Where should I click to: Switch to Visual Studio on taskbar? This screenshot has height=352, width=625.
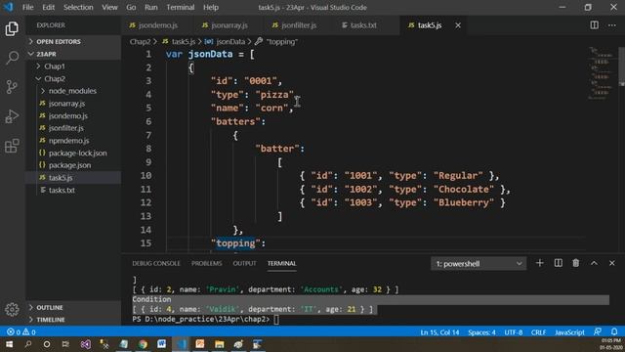[85, 344]
